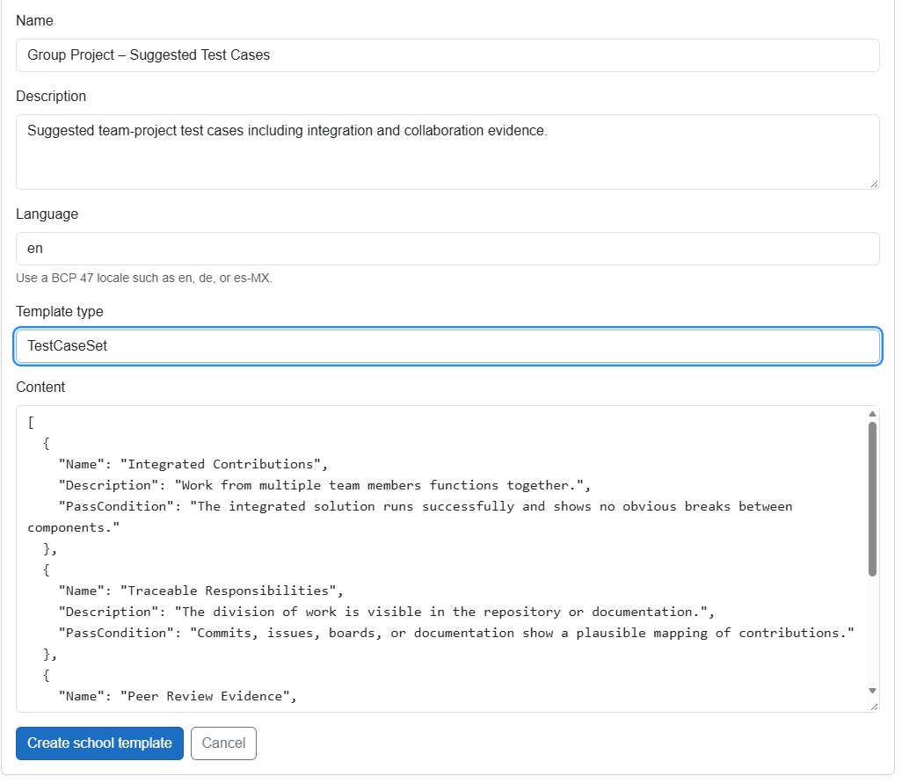Image resolution: width=902 pixels, height=783 pixels.
Task: Click the "Integrated Contributions" name line
Action: point(193,464)
